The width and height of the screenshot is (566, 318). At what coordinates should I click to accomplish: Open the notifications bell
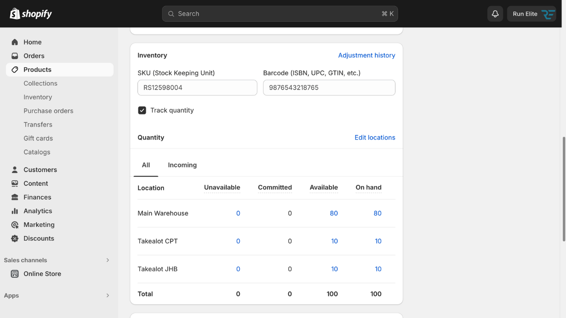[x=495, y=14]
